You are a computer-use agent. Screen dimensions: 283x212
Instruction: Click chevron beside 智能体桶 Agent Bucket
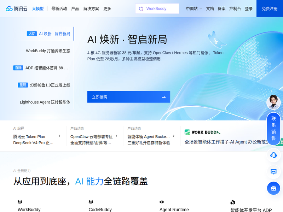(x=174, y=136)
